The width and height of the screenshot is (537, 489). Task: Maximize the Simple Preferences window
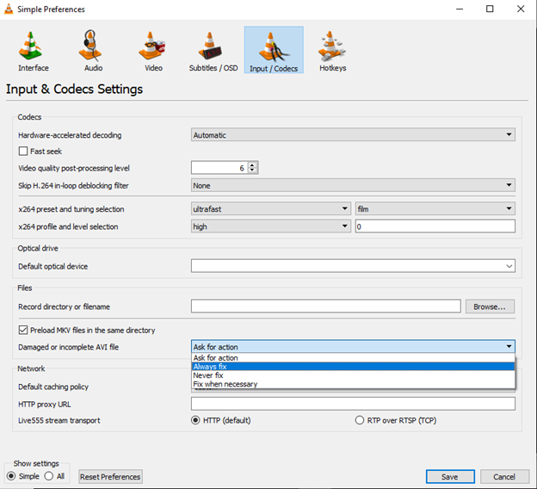coord(490,9)
